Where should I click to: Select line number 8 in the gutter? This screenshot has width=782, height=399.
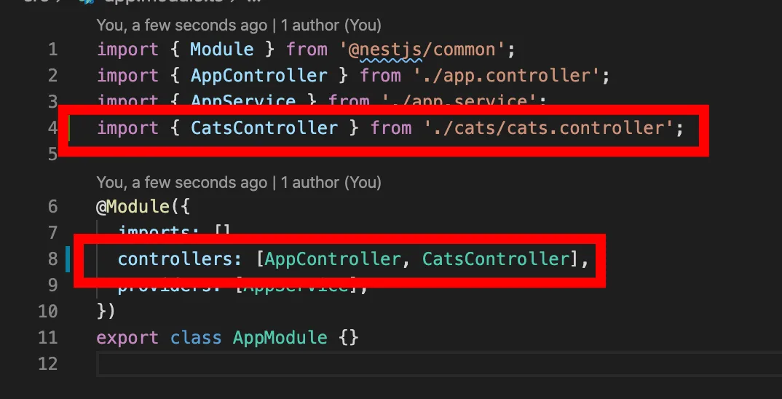point(53,259)
